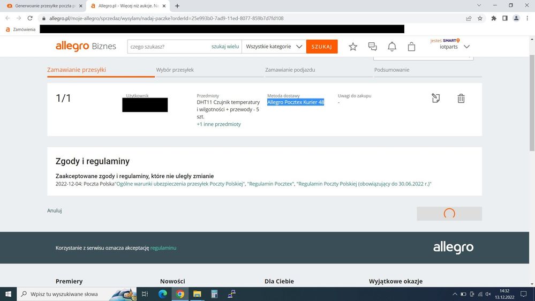
Task: Open the Chrome tab search chevron
Action: pos(479,5)
